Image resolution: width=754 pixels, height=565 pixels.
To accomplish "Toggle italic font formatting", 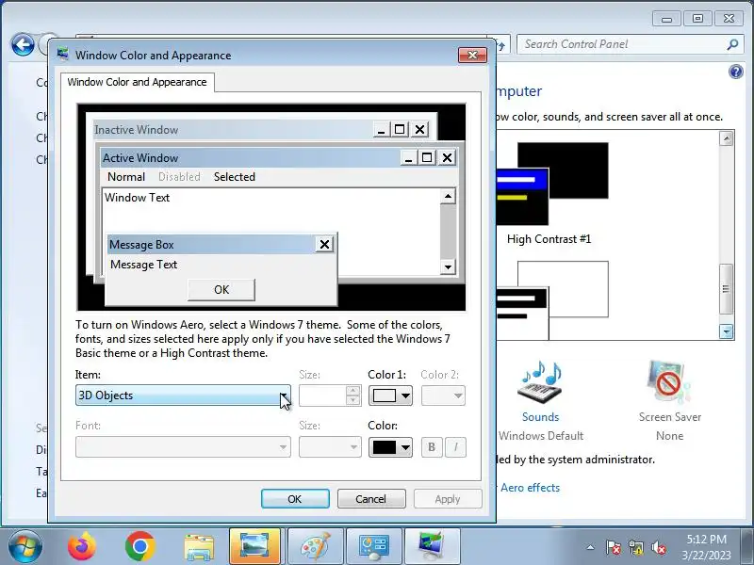I will point(455,447).
